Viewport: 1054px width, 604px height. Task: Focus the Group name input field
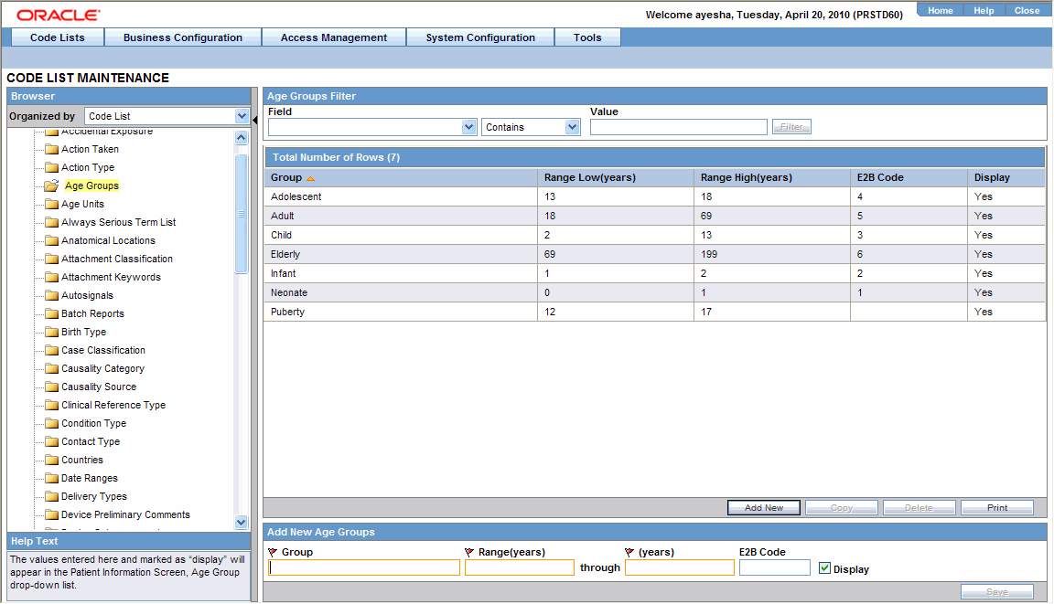pyautogui.click(x=364, y=567)
